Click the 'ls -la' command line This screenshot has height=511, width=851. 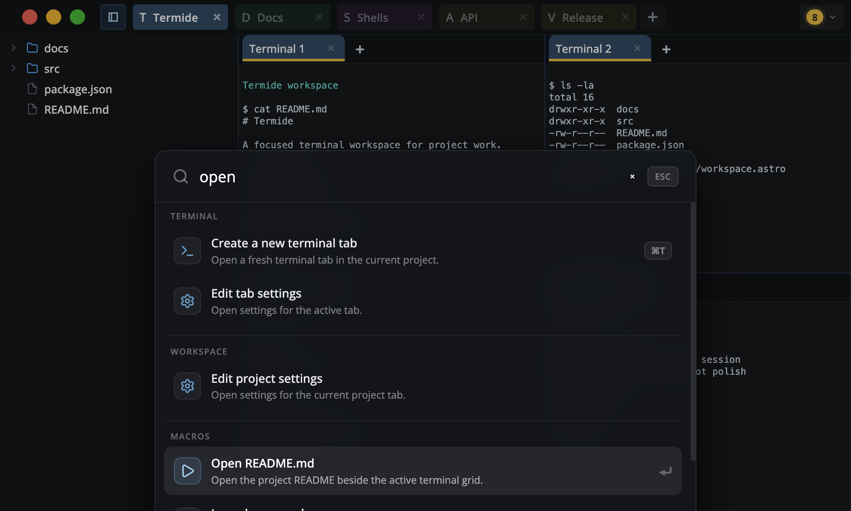pyautogui.click(x=571, y=85)
